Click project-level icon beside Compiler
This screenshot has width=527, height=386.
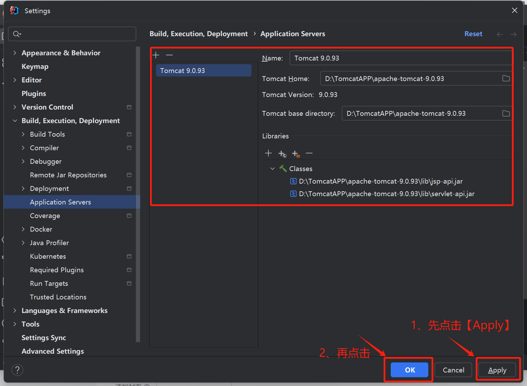tap(129, 148)
